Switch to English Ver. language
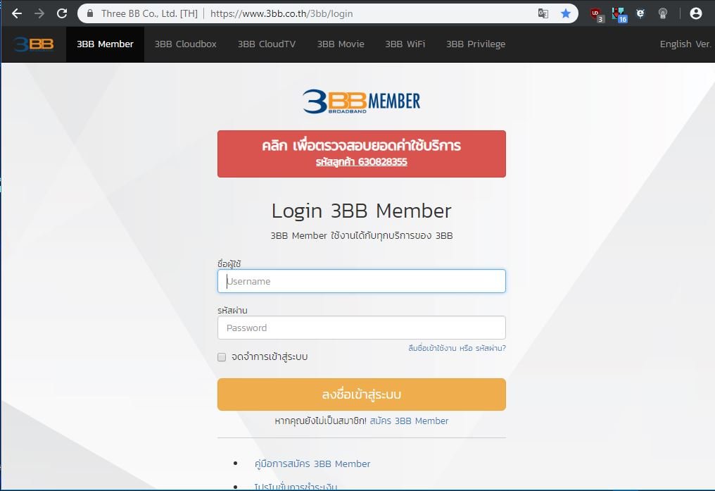The width and height of the screenshot is (715, 491). point(685,44)
